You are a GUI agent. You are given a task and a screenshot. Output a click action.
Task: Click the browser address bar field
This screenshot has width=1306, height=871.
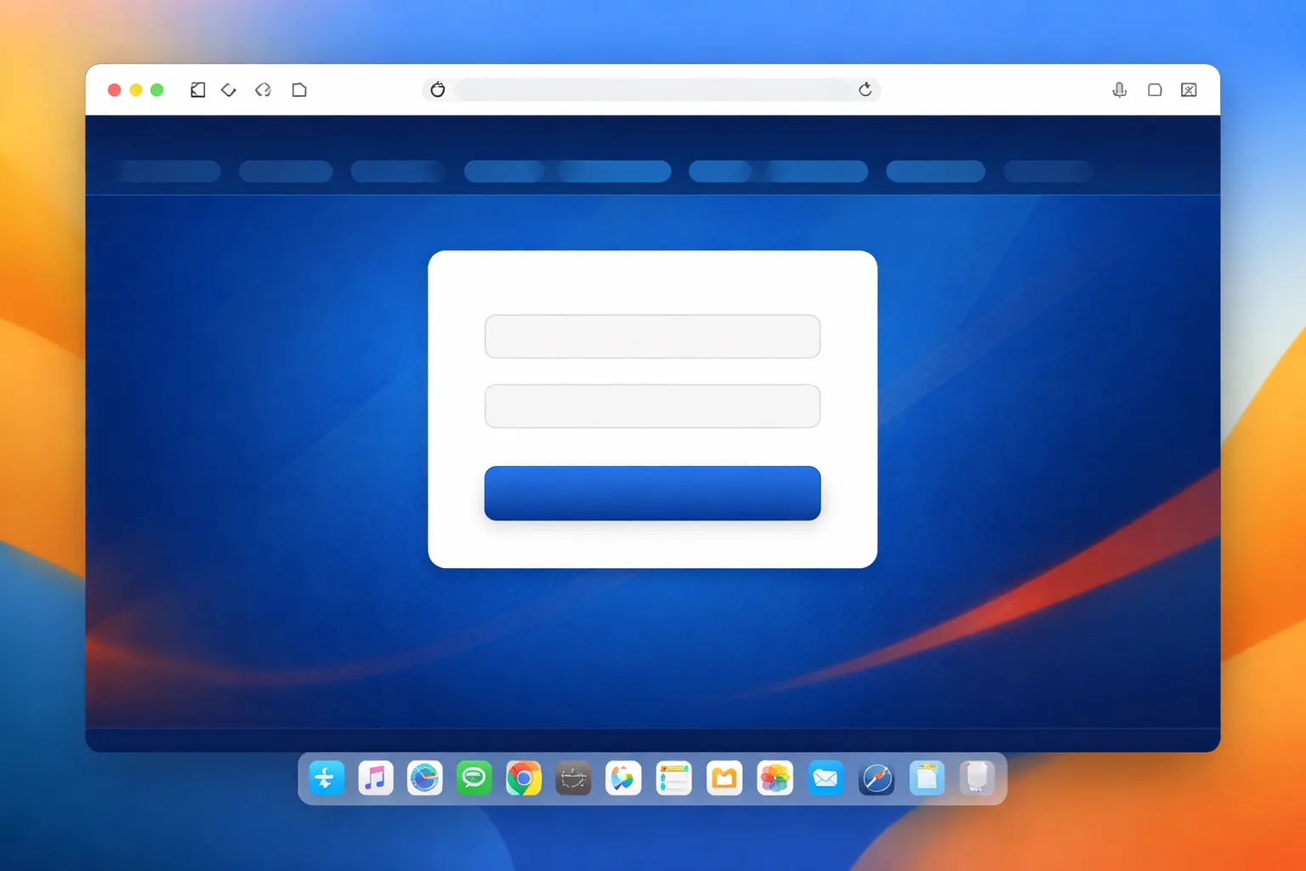click(651, 89)
